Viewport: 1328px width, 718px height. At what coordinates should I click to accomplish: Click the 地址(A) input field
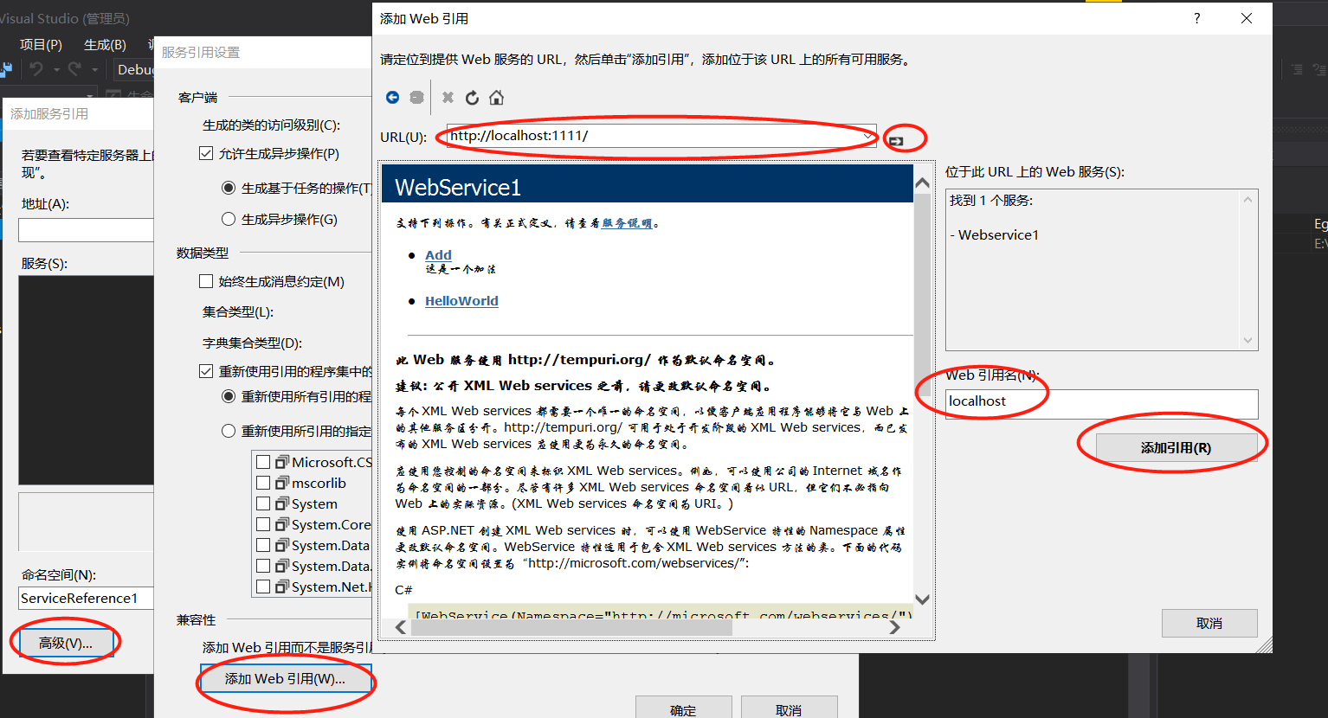point(86,229)
